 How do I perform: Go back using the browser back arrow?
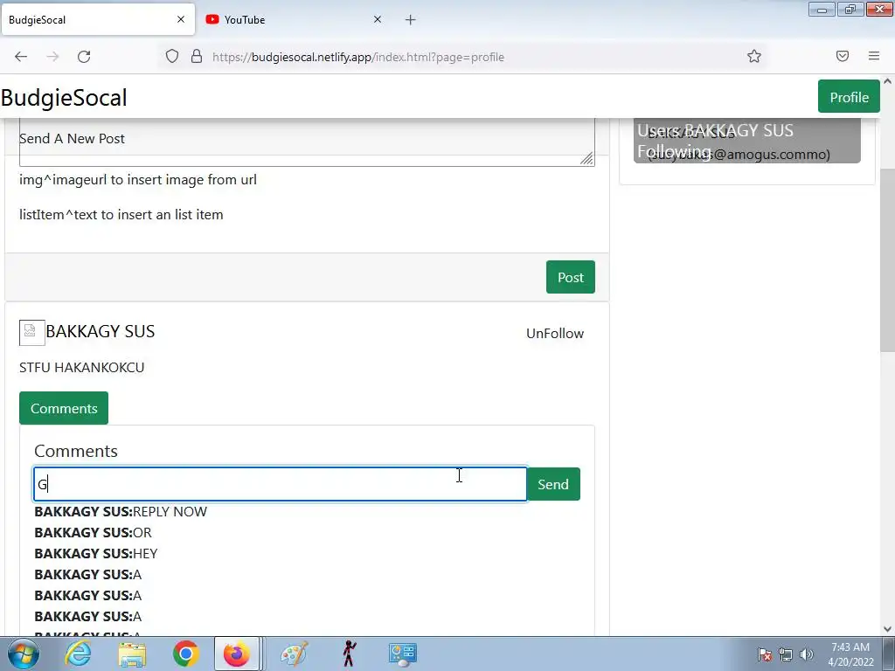click(x=21, y=57)
